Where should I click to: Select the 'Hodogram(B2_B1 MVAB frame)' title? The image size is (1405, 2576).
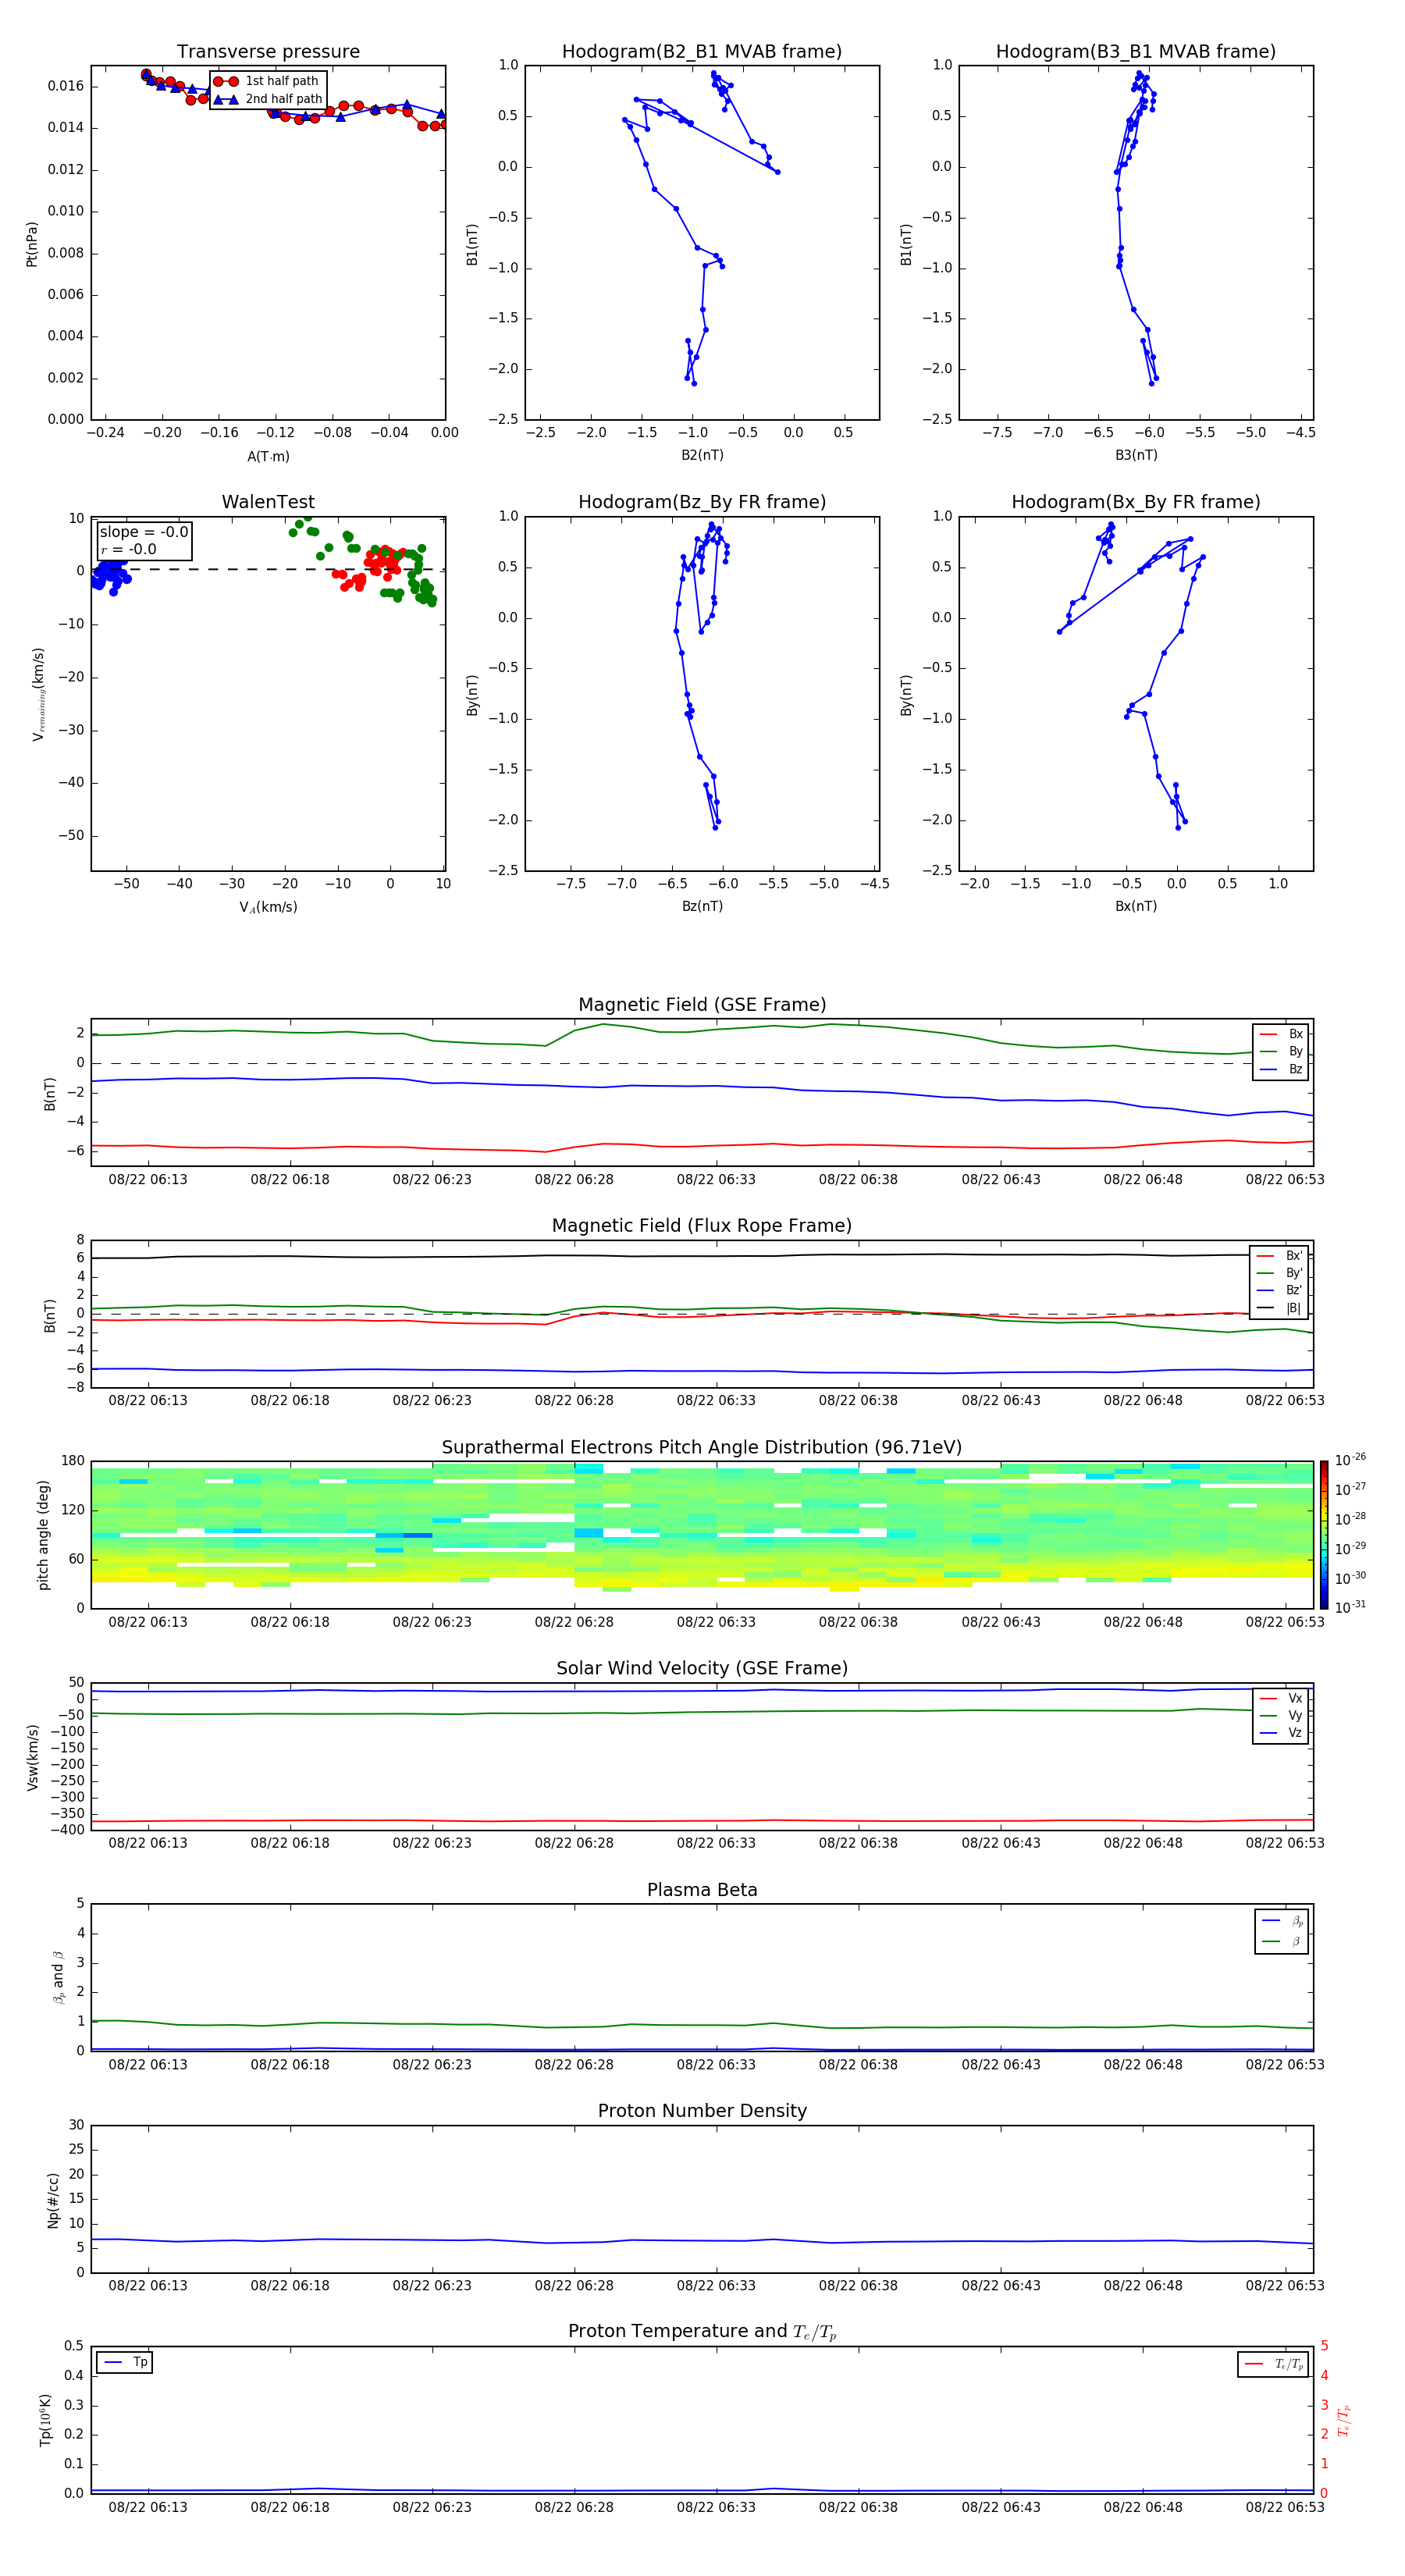pos(702,51)
